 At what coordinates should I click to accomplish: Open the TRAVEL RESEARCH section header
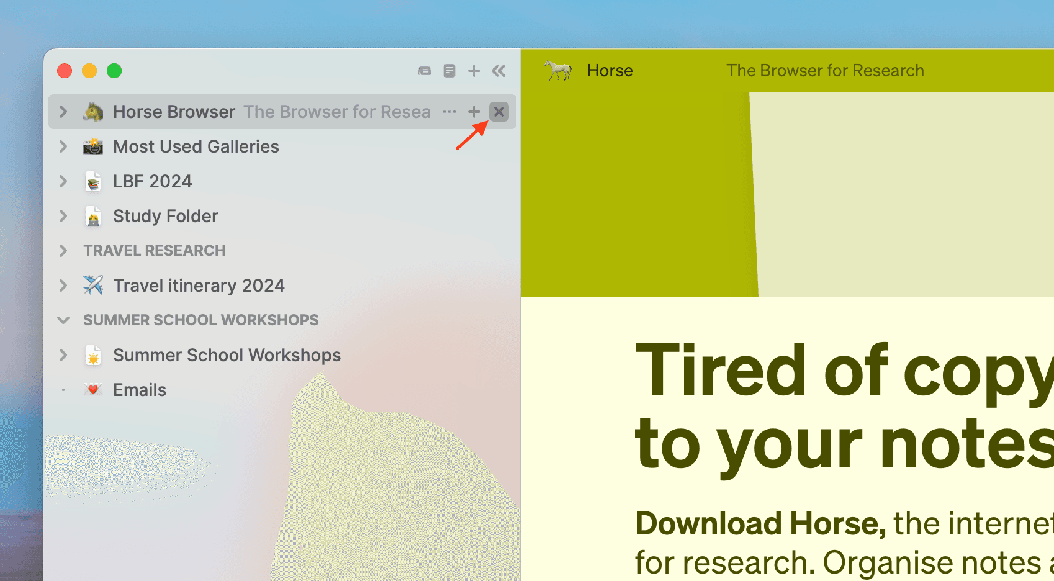(x=154, y=250)
